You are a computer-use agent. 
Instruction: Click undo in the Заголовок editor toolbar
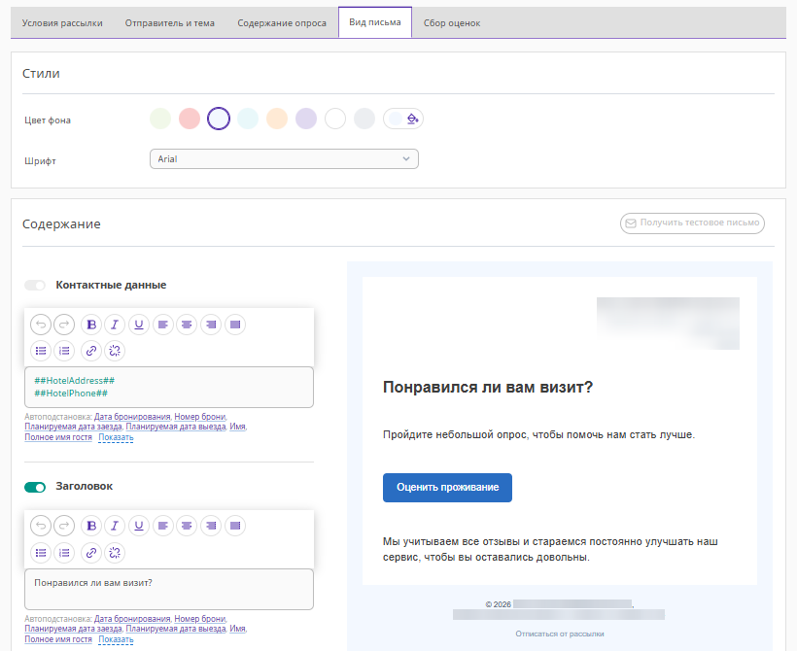pos(41,526)
